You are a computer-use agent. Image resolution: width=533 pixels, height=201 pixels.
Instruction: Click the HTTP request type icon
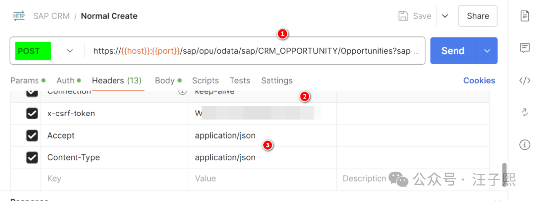19,16
